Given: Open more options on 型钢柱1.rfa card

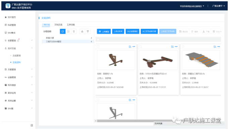Looking at the screenshot, I should (x=134, y=47).
